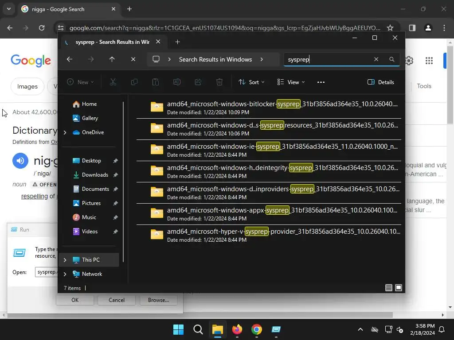Open Gallery in the navigation pane
The width and height of the screenshot is (454, 340).
pos(90,118)
